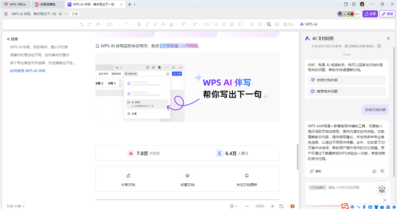Click the undo arrow in toolbar

81,24
